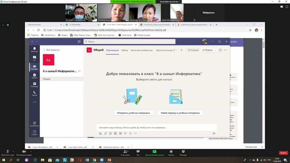Click the new chat compose icon
The height and width of the screenshot is (163, 290).
(x=79, y=42)
